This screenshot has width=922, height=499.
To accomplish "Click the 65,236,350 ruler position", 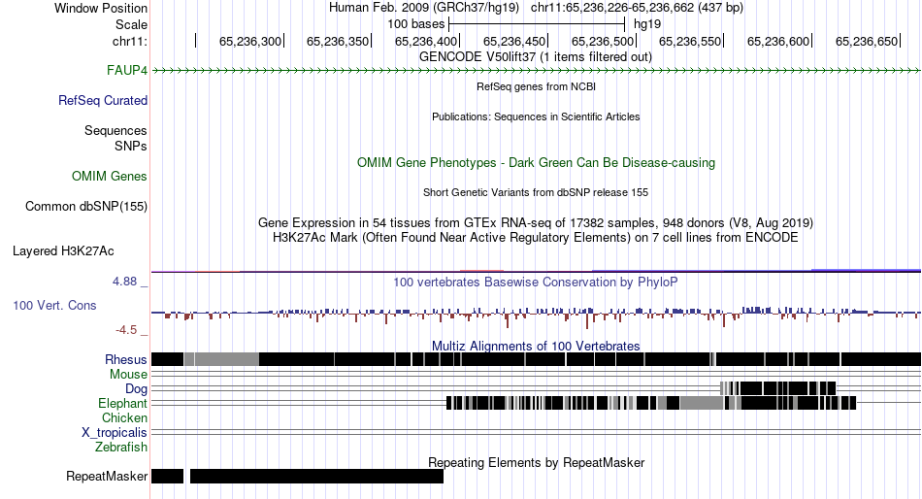I will [338, 41].
